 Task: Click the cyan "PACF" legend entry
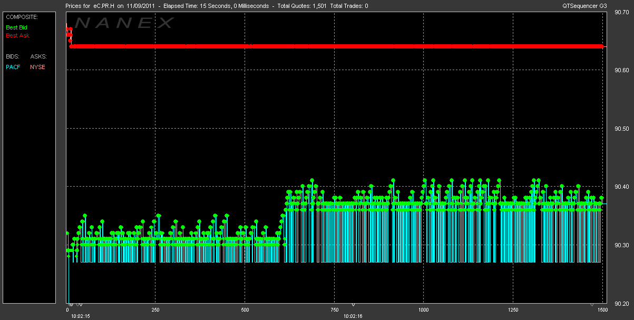(13, 67)
